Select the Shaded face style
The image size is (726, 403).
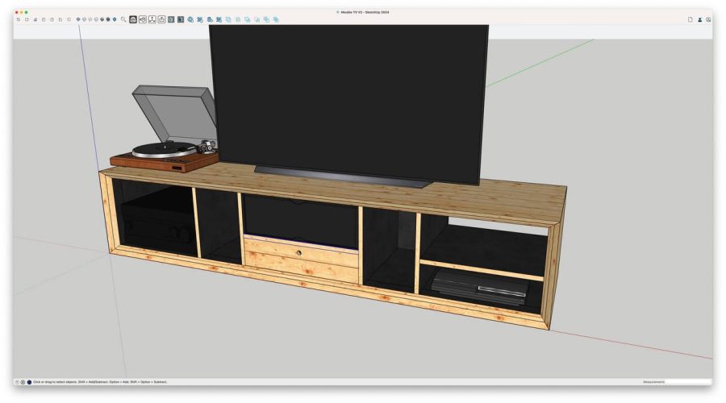[102, 19]
